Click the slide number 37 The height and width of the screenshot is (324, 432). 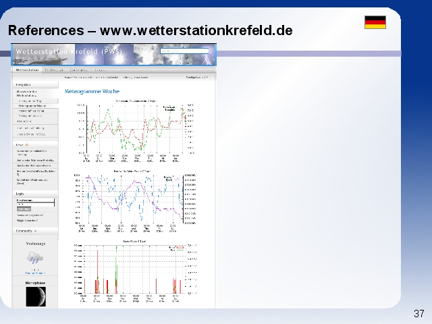(419, 313)
